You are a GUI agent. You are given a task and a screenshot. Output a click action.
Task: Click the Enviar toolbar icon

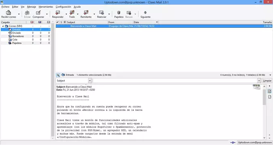pyautogui.click(x=27, y=12)
